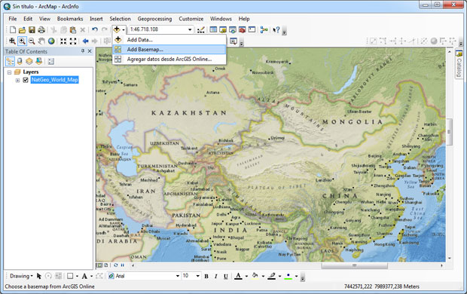Toggle Underline text formatting
This screenshot has height=294, width=467.
(x=225, y=276)
